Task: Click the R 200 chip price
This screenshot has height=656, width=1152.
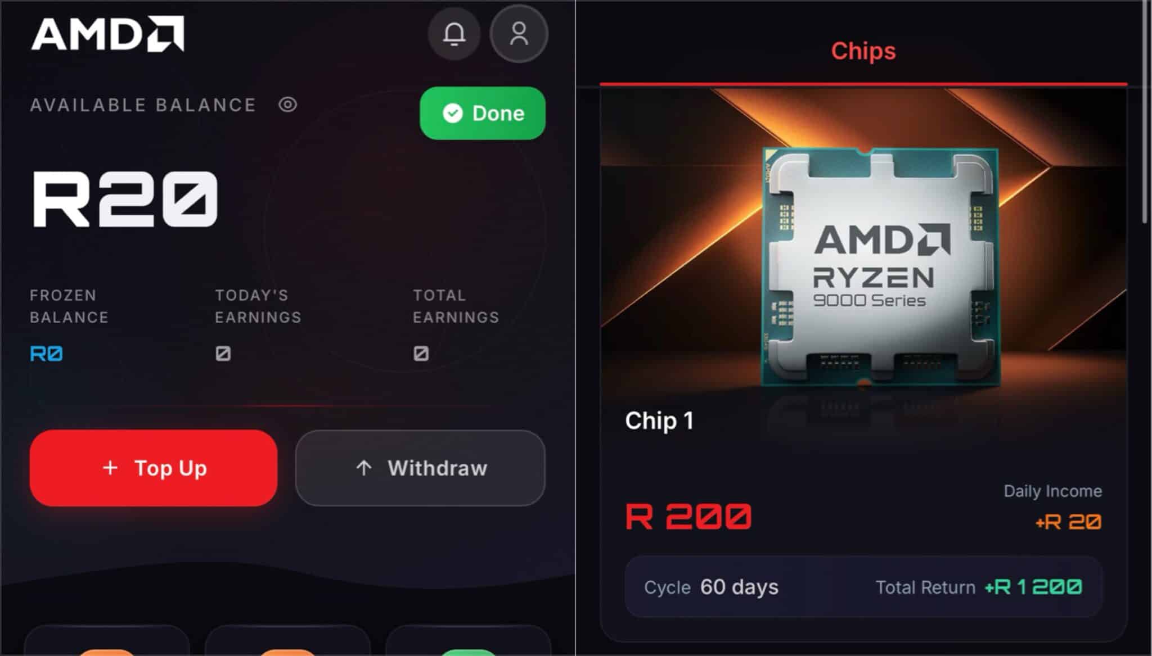Action: point(688,516)
